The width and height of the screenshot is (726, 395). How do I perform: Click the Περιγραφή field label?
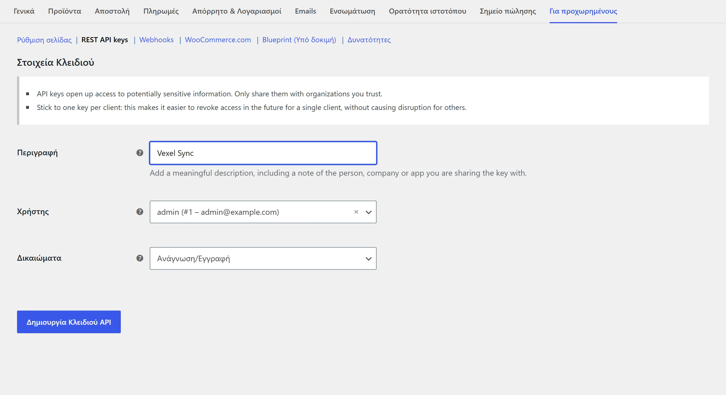point(37,153)
